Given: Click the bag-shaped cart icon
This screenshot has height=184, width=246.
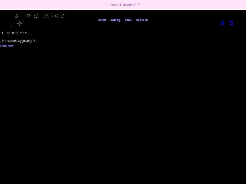Looking at the screenshot, I should pyautogui.click(x=231, y=23).
